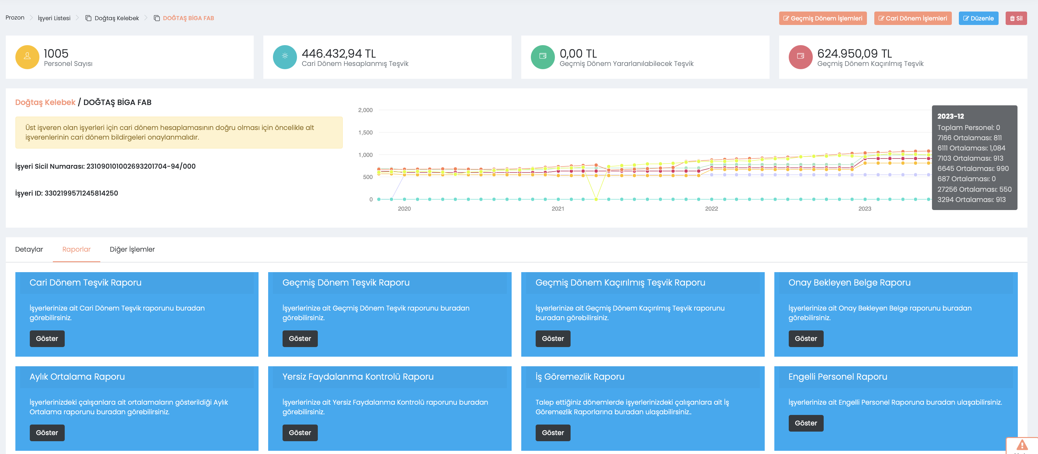Screen dimensions: 1038x454
Task: Click the yellow line's dip to zero in 2021
Action: tap(596, 199)
